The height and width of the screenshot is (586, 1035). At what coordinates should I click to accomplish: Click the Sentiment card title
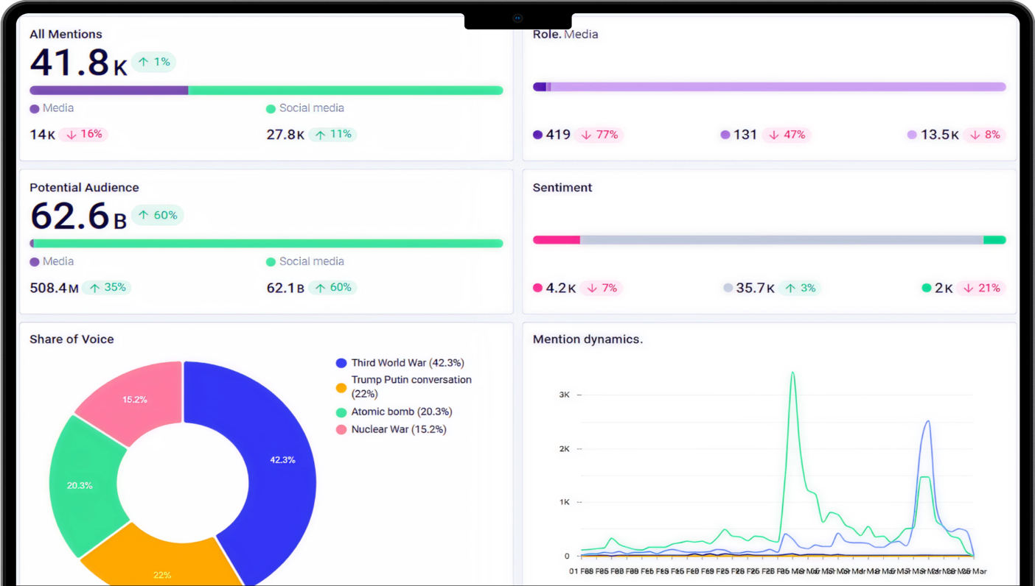[562, 188]
